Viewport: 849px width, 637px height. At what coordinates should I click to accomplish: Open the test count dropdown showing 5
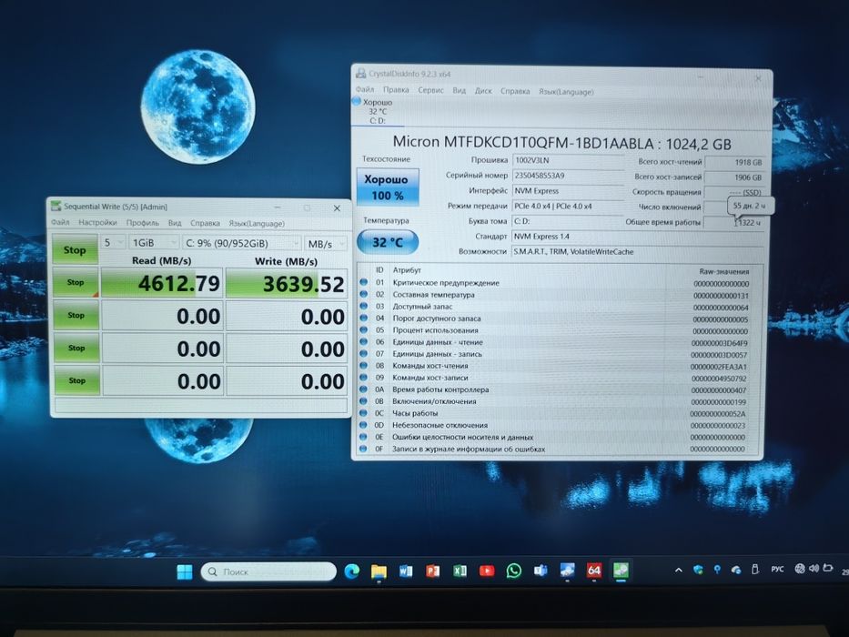coord(113,242)
